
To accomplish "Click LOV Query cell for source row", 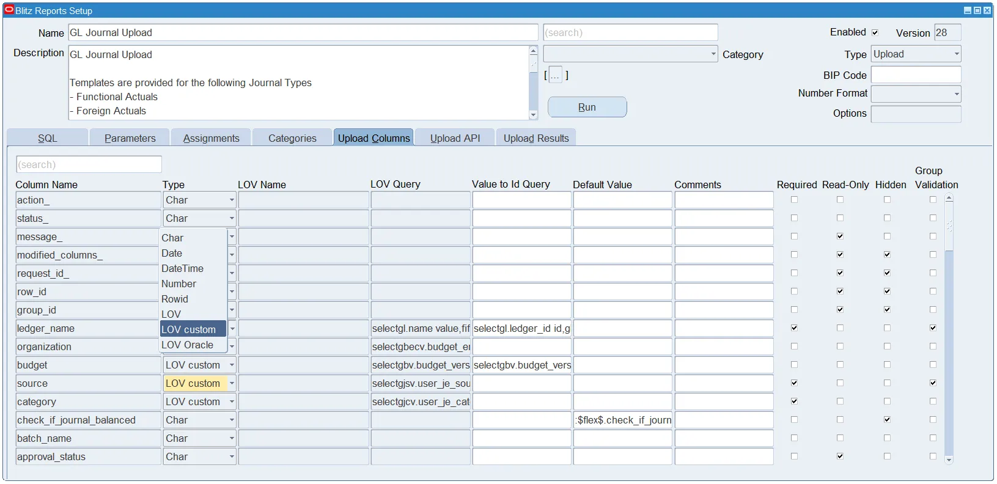I will coord(421,383).
